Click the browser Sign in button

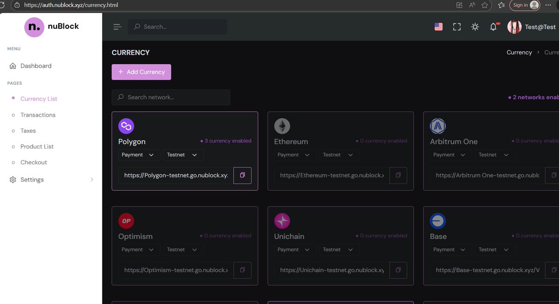pyautogui.click(x=525, y=5)
